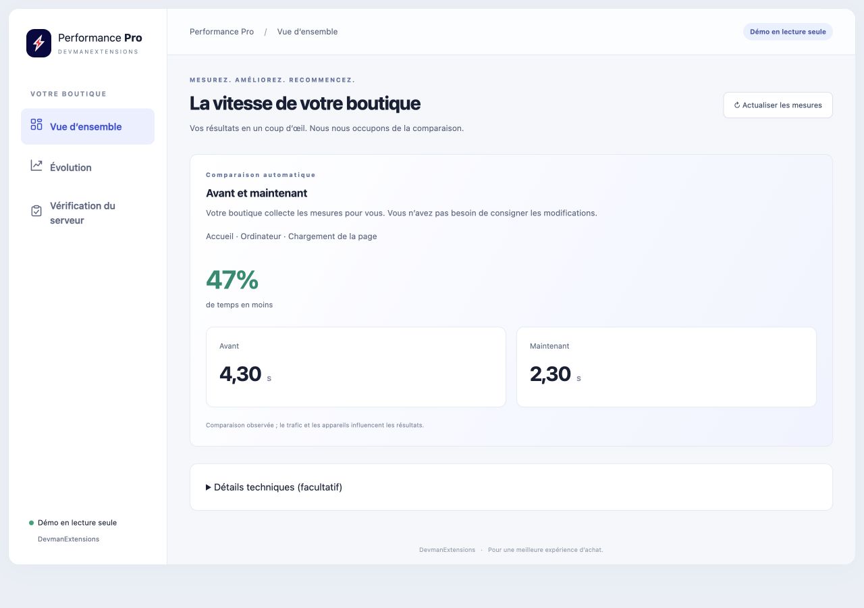Click the Démo en lecture seule badge
The image size is (864, 608).
tap(788, 32)
